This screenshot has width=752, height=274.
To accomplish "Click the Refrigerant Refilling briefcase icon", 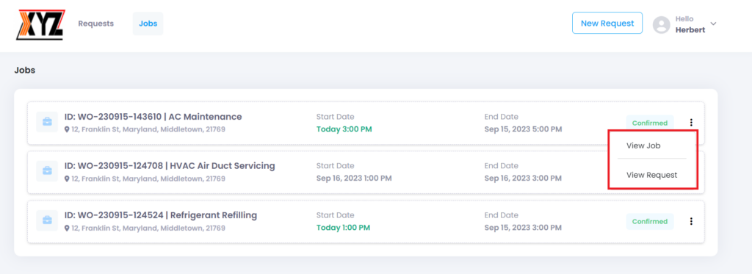I will (47, 220).
